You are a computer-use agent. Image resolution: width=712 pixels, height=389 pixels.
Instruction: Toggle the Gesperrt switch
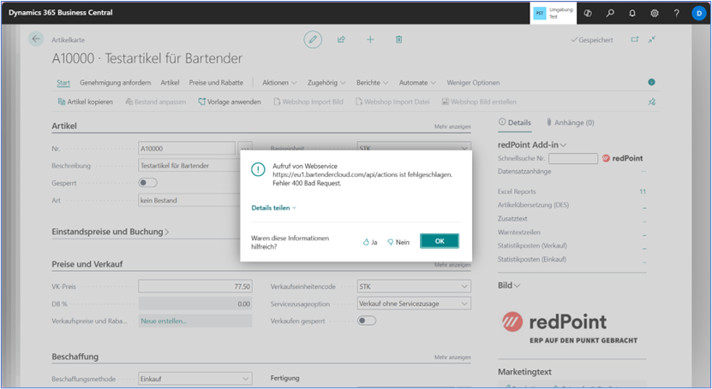coord(147,183)
